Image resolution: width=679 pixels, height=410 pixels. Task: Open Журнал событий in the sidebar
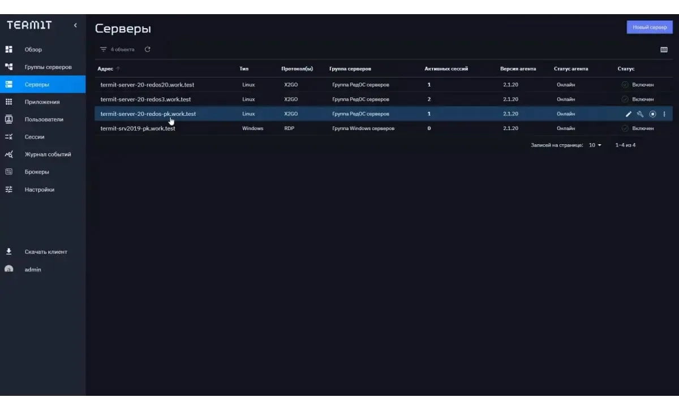point(48,154)
